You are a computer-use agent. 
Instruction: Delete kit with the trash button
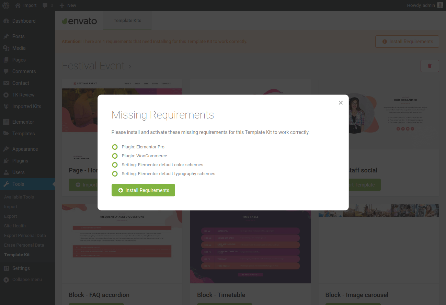click(x=430, y=66)
